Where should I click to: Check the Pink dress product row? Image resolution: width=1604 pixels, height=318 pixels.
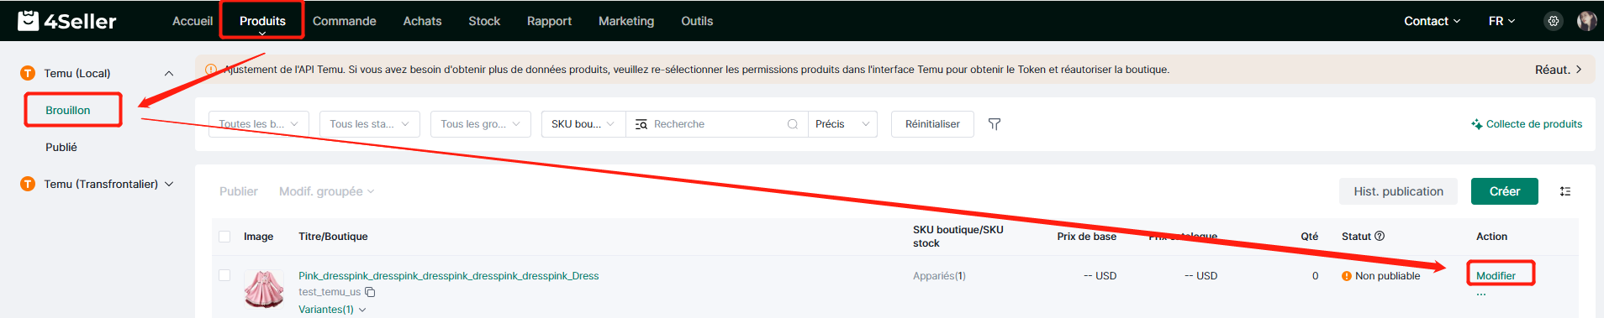224,275
